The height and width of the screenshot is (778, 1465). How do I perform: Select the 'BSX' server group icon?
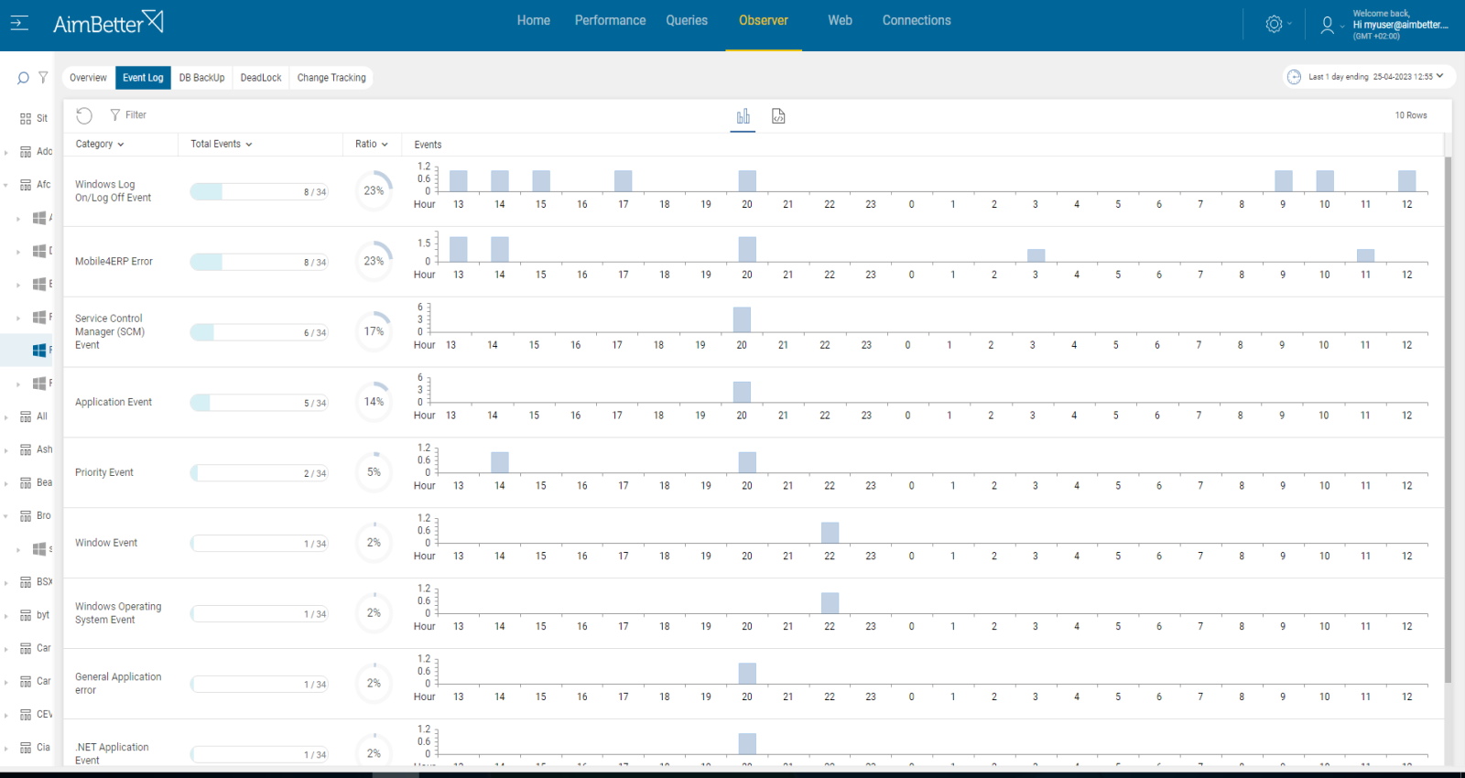26,582
